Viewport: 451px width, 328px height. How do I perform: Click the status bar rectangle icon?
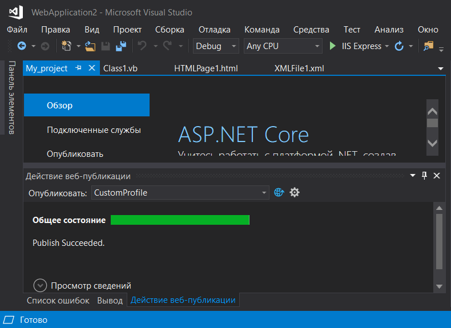coord(9,319)
